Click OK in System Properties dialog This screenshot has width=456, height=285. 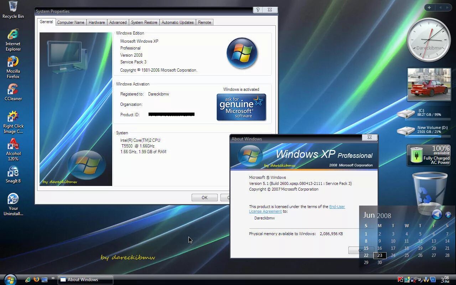pyautogui.click(x=204, y=197)
